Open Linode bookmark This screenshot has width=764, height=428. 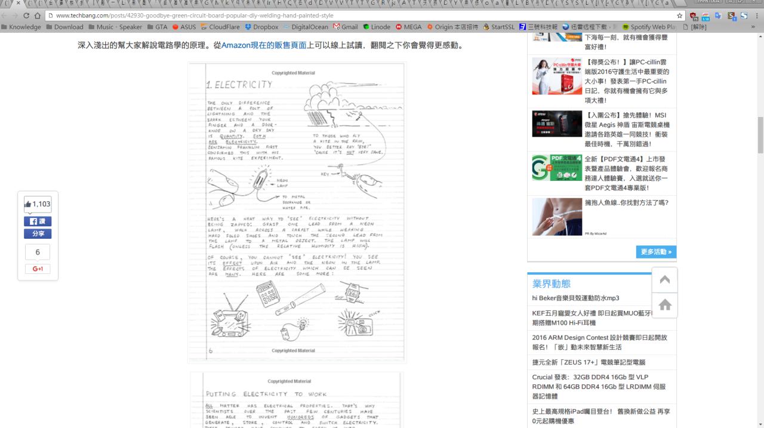[377, 27]
